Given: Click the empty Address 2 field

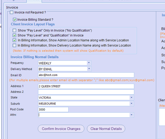Looking at the screenshot, I should tap(86, 92).
